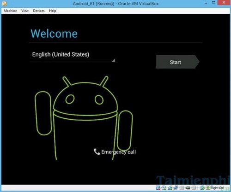Click the green keyboard capture indicator icon
The height and width of the screenshot is (192, 231).
208,188
